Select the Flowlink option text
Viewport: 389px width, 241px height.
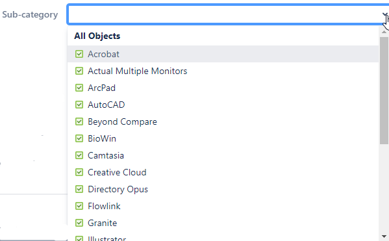point(104,206)
